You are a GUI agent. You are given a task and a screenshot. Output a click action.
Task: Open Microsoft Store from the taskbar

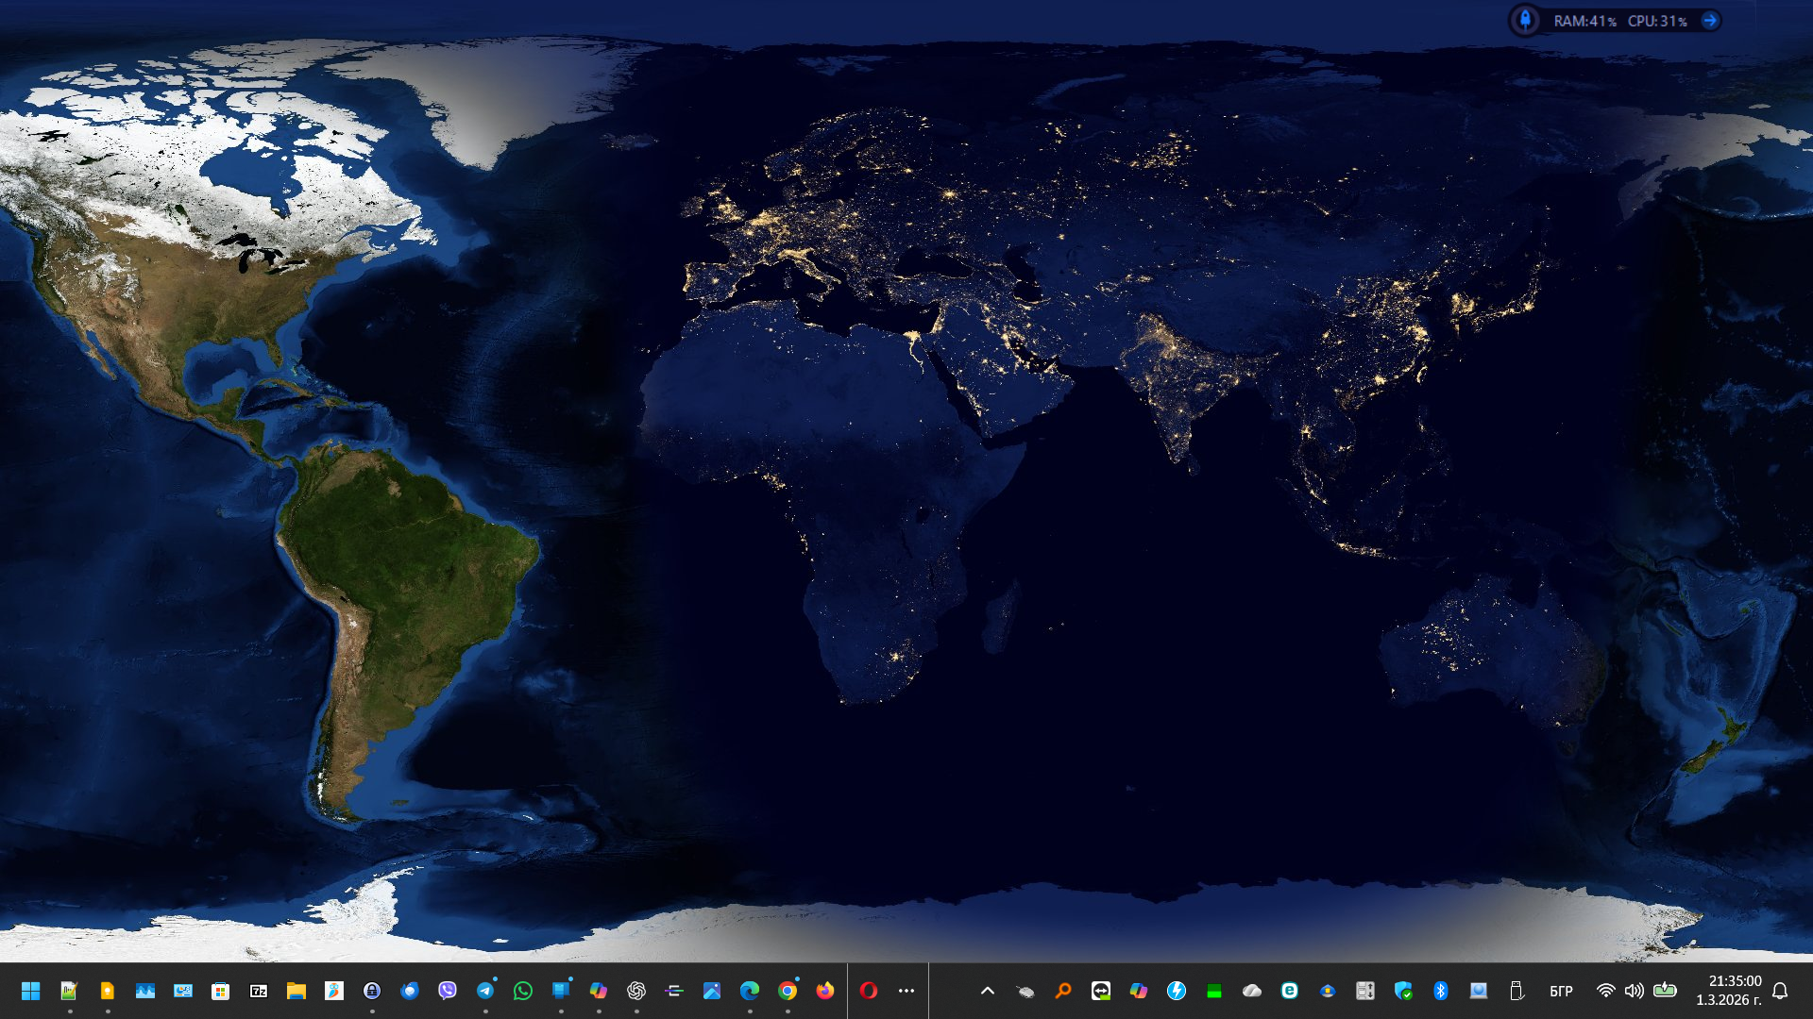[x=220, y=991]
